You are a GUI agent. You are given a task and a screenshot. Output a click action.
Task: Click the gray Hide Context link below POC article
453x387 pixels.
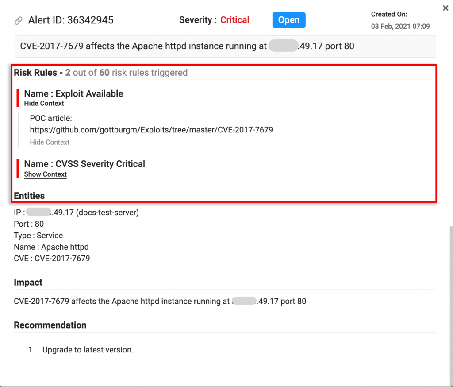tap(50, 142)
